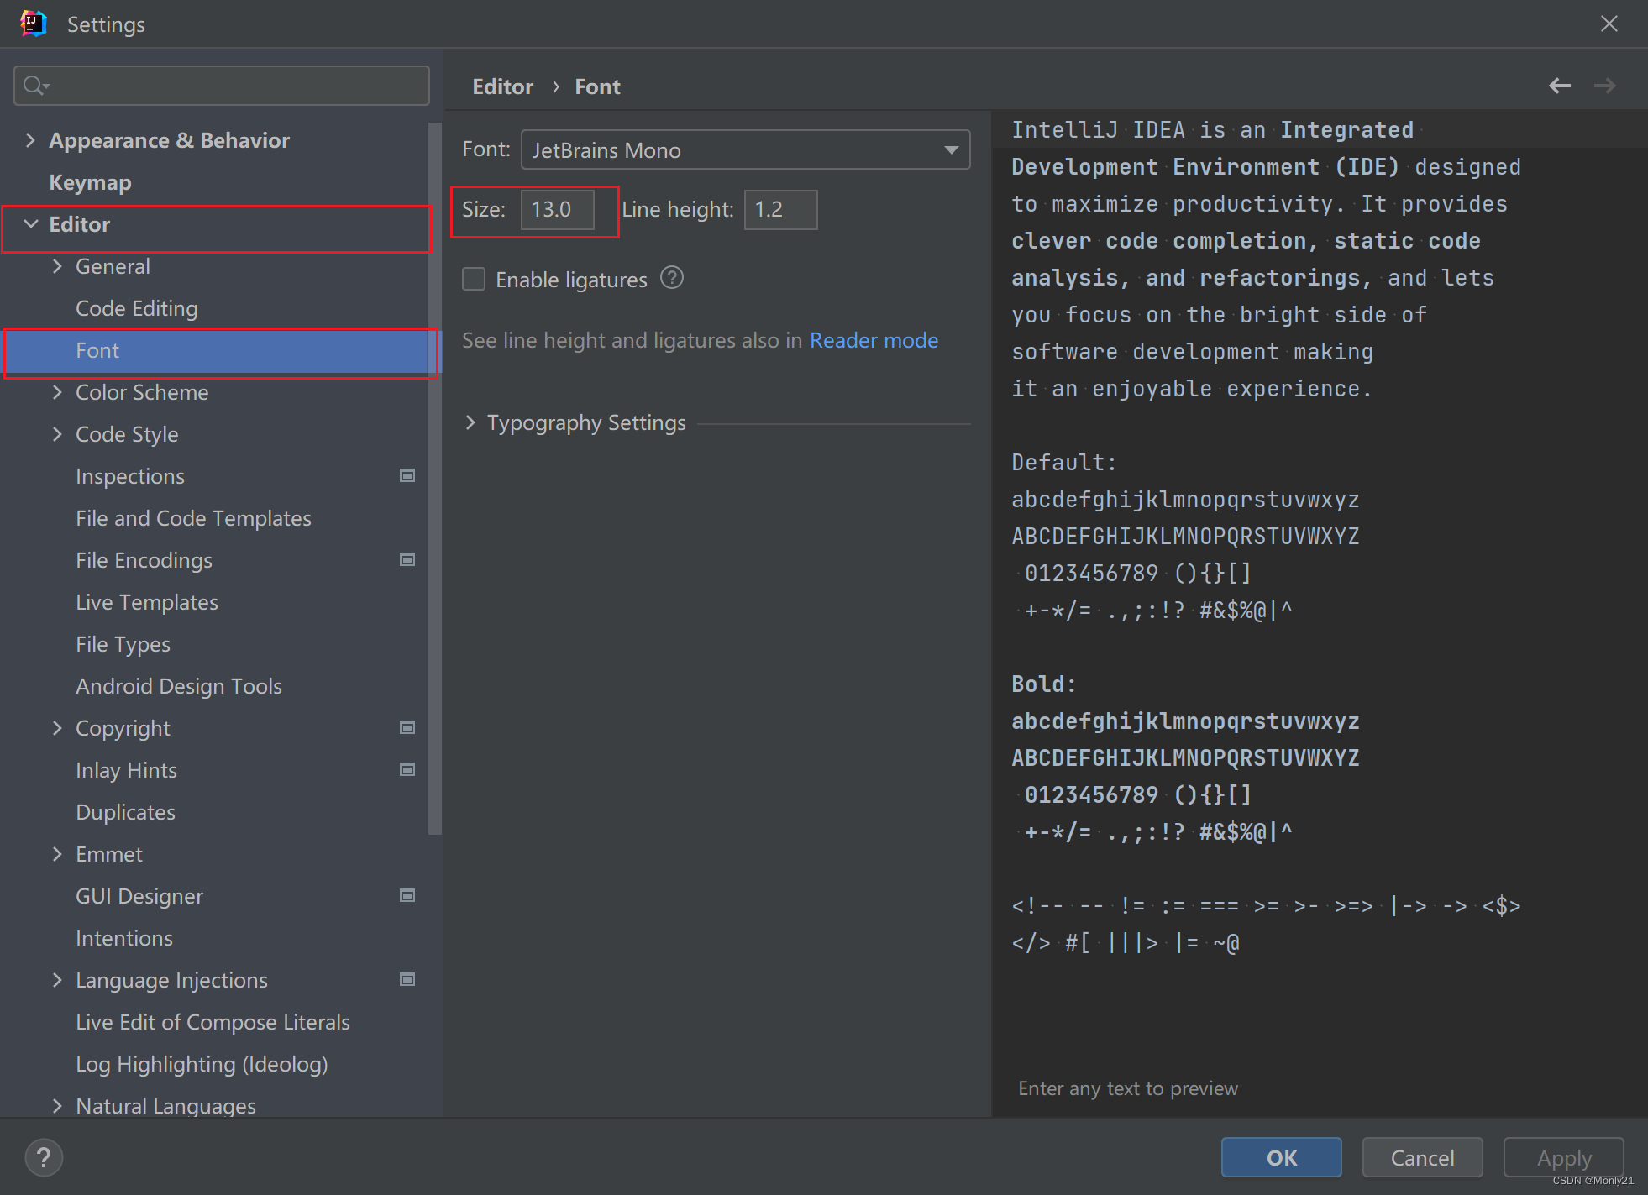Click the settings search box
The width and height of the screenshot is (1648, 1195).
coord(222,86)
